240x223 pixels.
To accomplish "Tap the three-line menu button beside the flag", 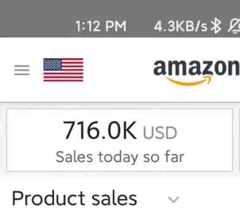I will coord(22,70).
